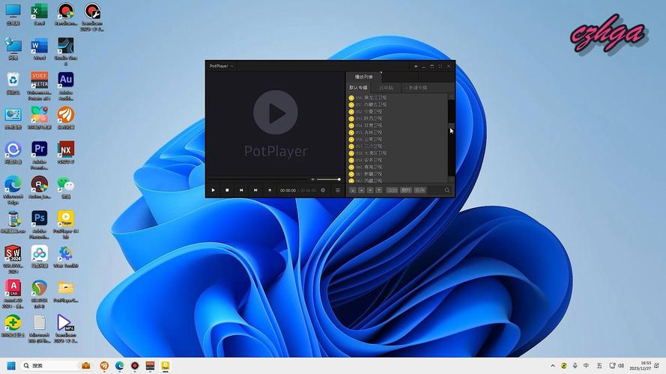Click the Stop playback button
666x374 pixels.
(227, 190)
